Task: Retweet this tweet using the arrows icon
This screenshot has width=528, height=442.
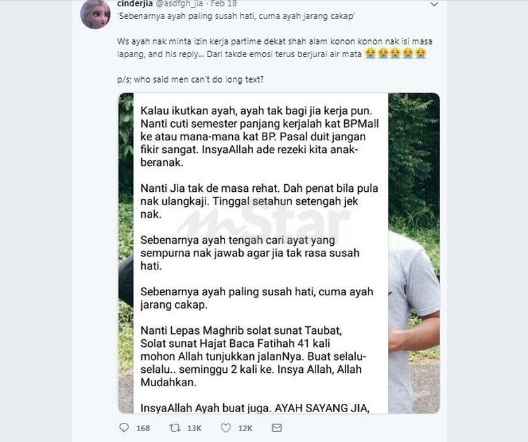Action: point(175,427)
